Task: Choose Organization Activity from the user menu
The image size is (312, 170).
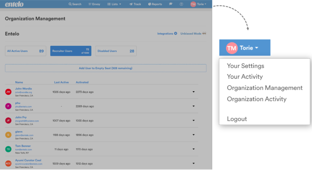Action: pos(257,99)
